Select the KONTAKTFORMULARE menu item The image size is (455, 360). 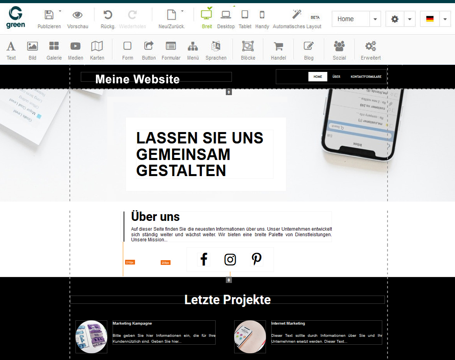click(x=366, y=77)
